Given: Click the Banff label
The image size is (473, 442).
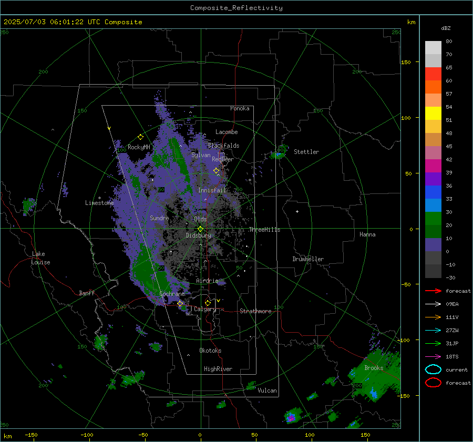Looking at the screenshot, I should [x=87, y=293].
